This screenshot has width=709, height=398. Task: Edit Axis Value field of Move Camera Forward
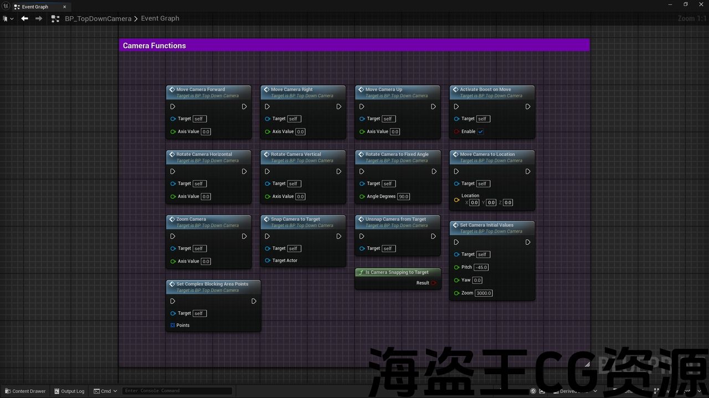pos(206,132)
